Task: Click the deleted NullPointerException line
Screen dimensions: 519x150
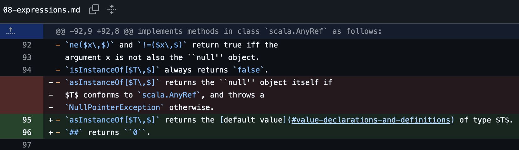Action: point(139,107)
